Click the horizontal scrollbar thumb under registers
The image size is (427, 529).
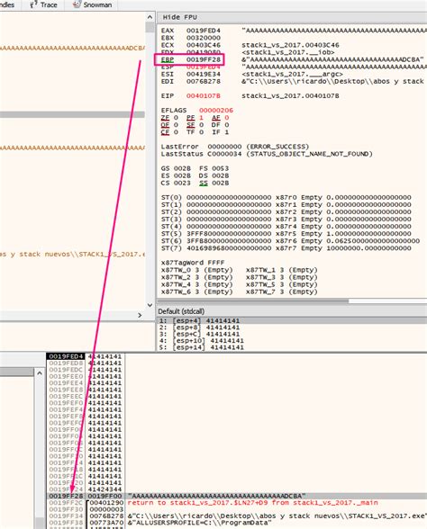coord(253,300)
